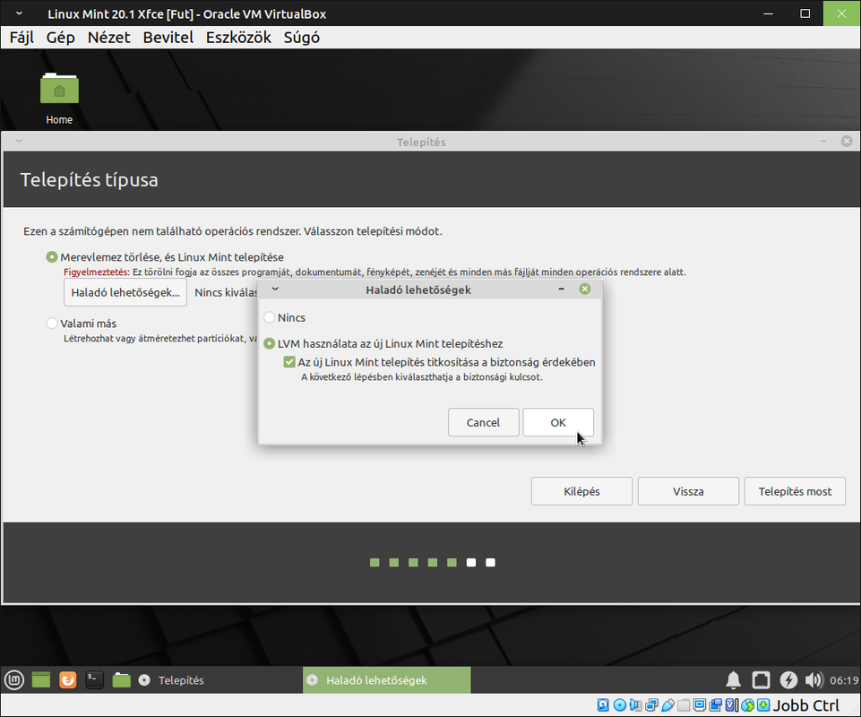
Task: Open the Nézet menu
Action: pos(108,38)
